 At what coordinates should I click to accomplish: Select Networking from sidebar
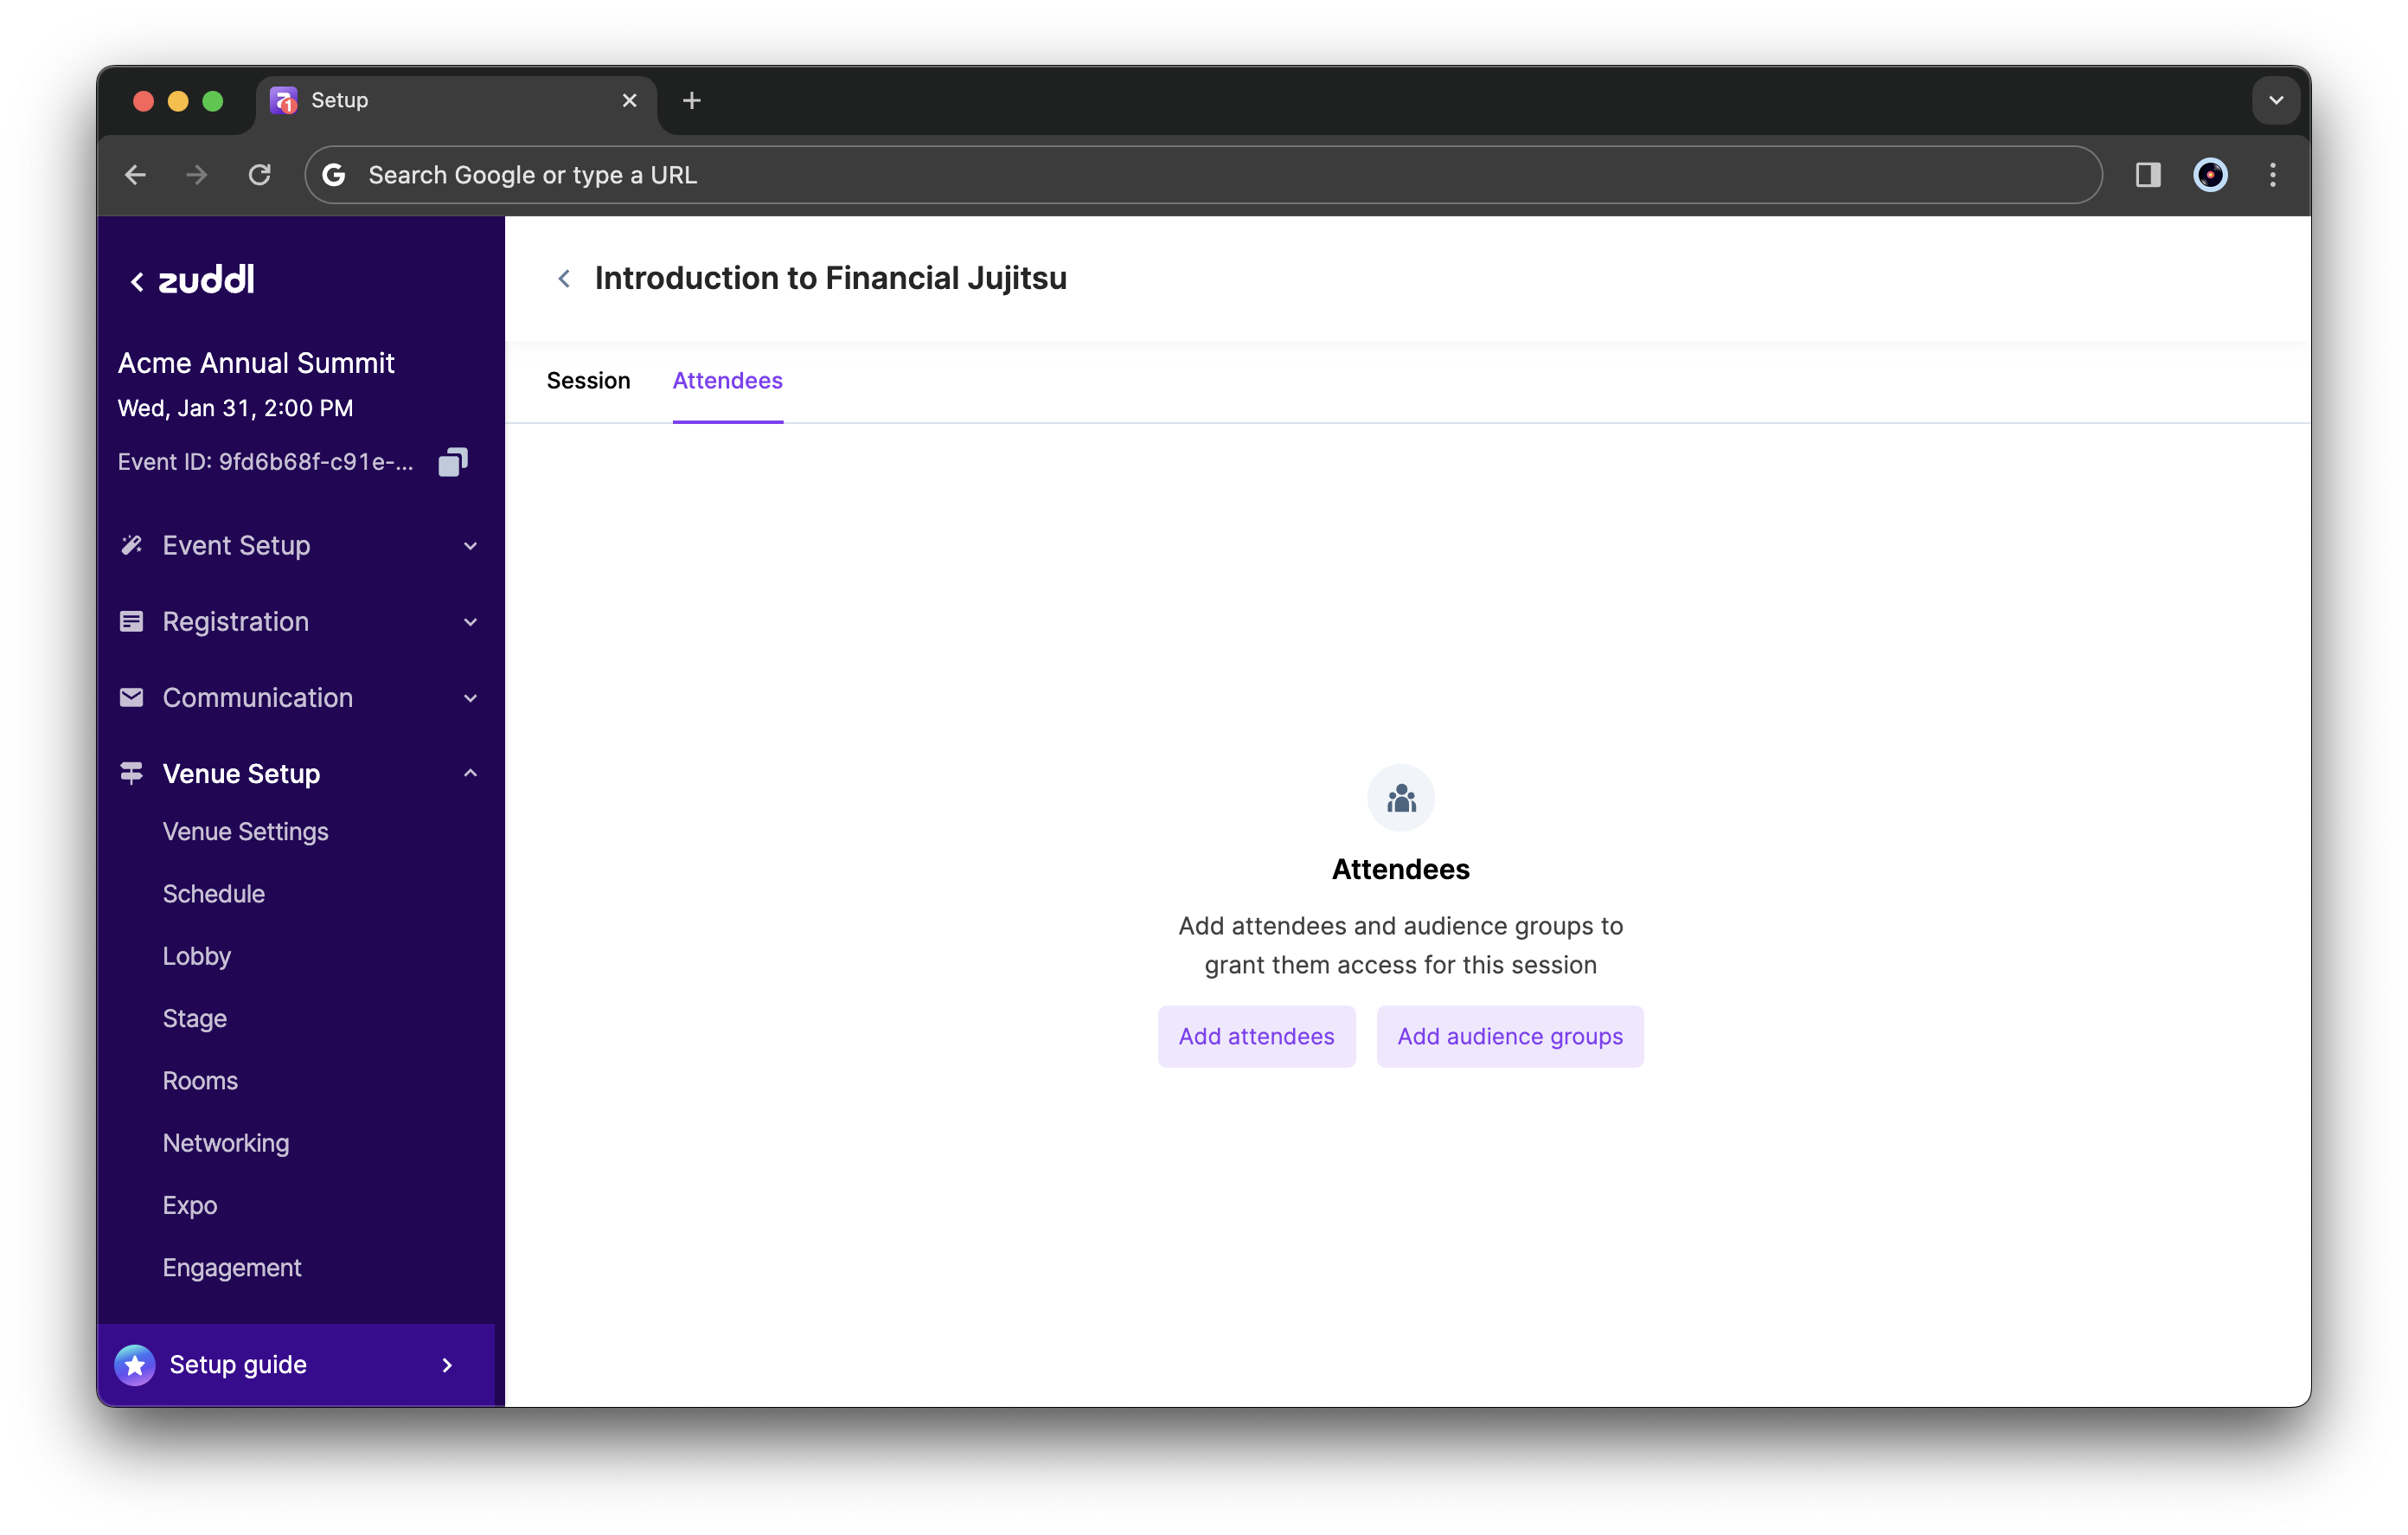point(225,1141)
